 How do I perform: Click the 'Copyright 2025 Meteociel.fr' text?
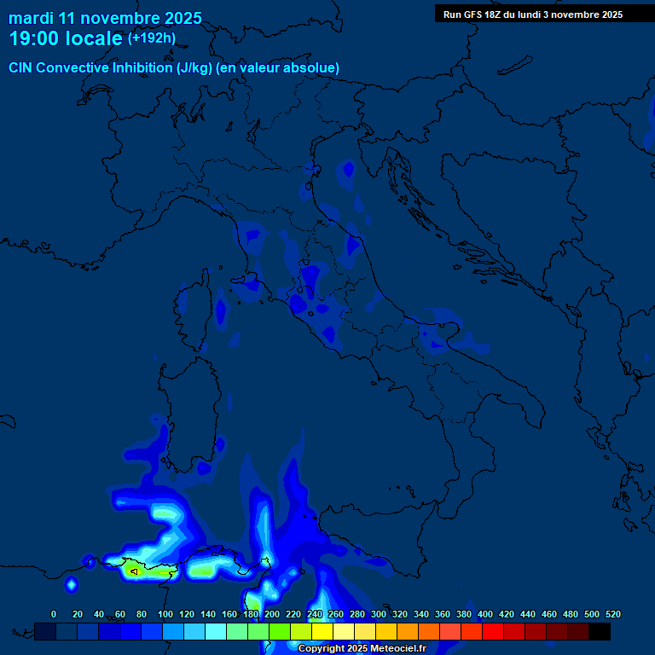(x=362, y=648)
